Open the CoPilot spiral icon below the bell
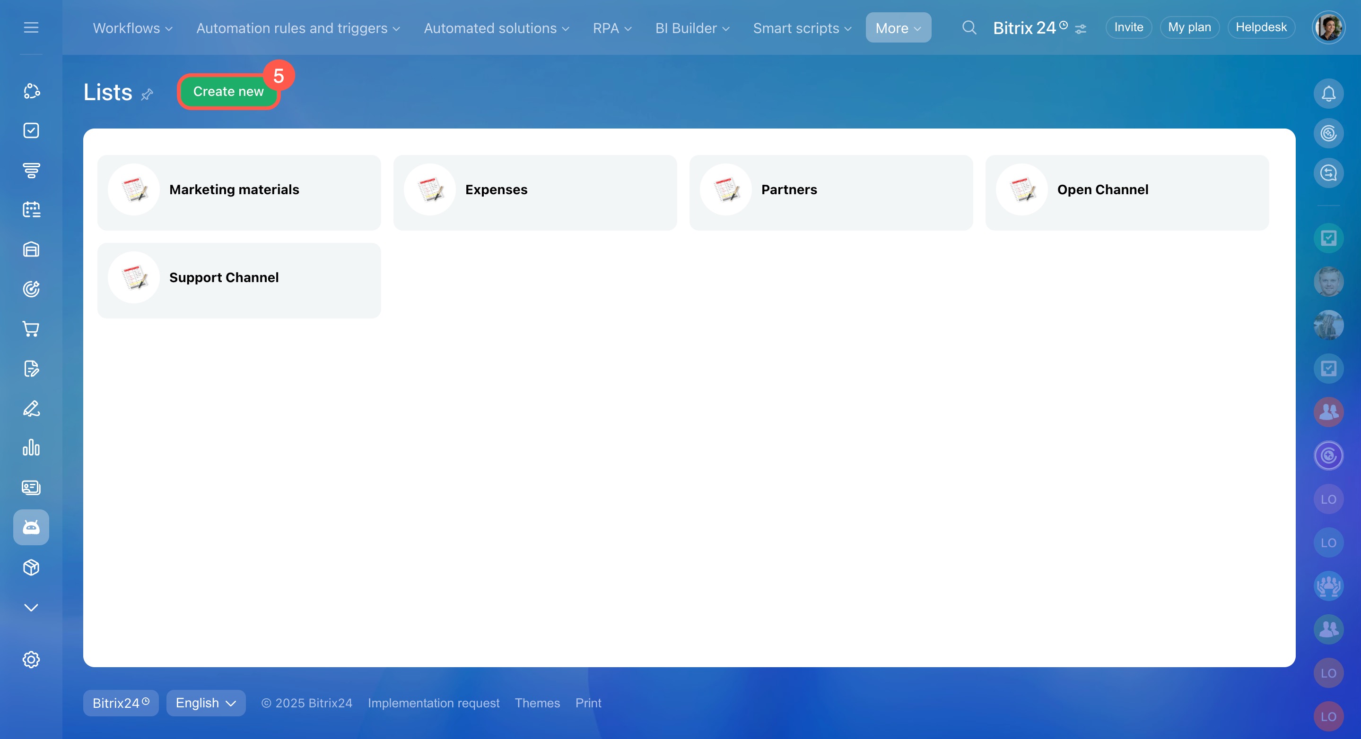This screenshot has width=1361, height=739. 1328,133
